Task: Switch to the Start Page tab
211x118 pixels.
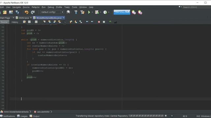Action: (5, 18)
